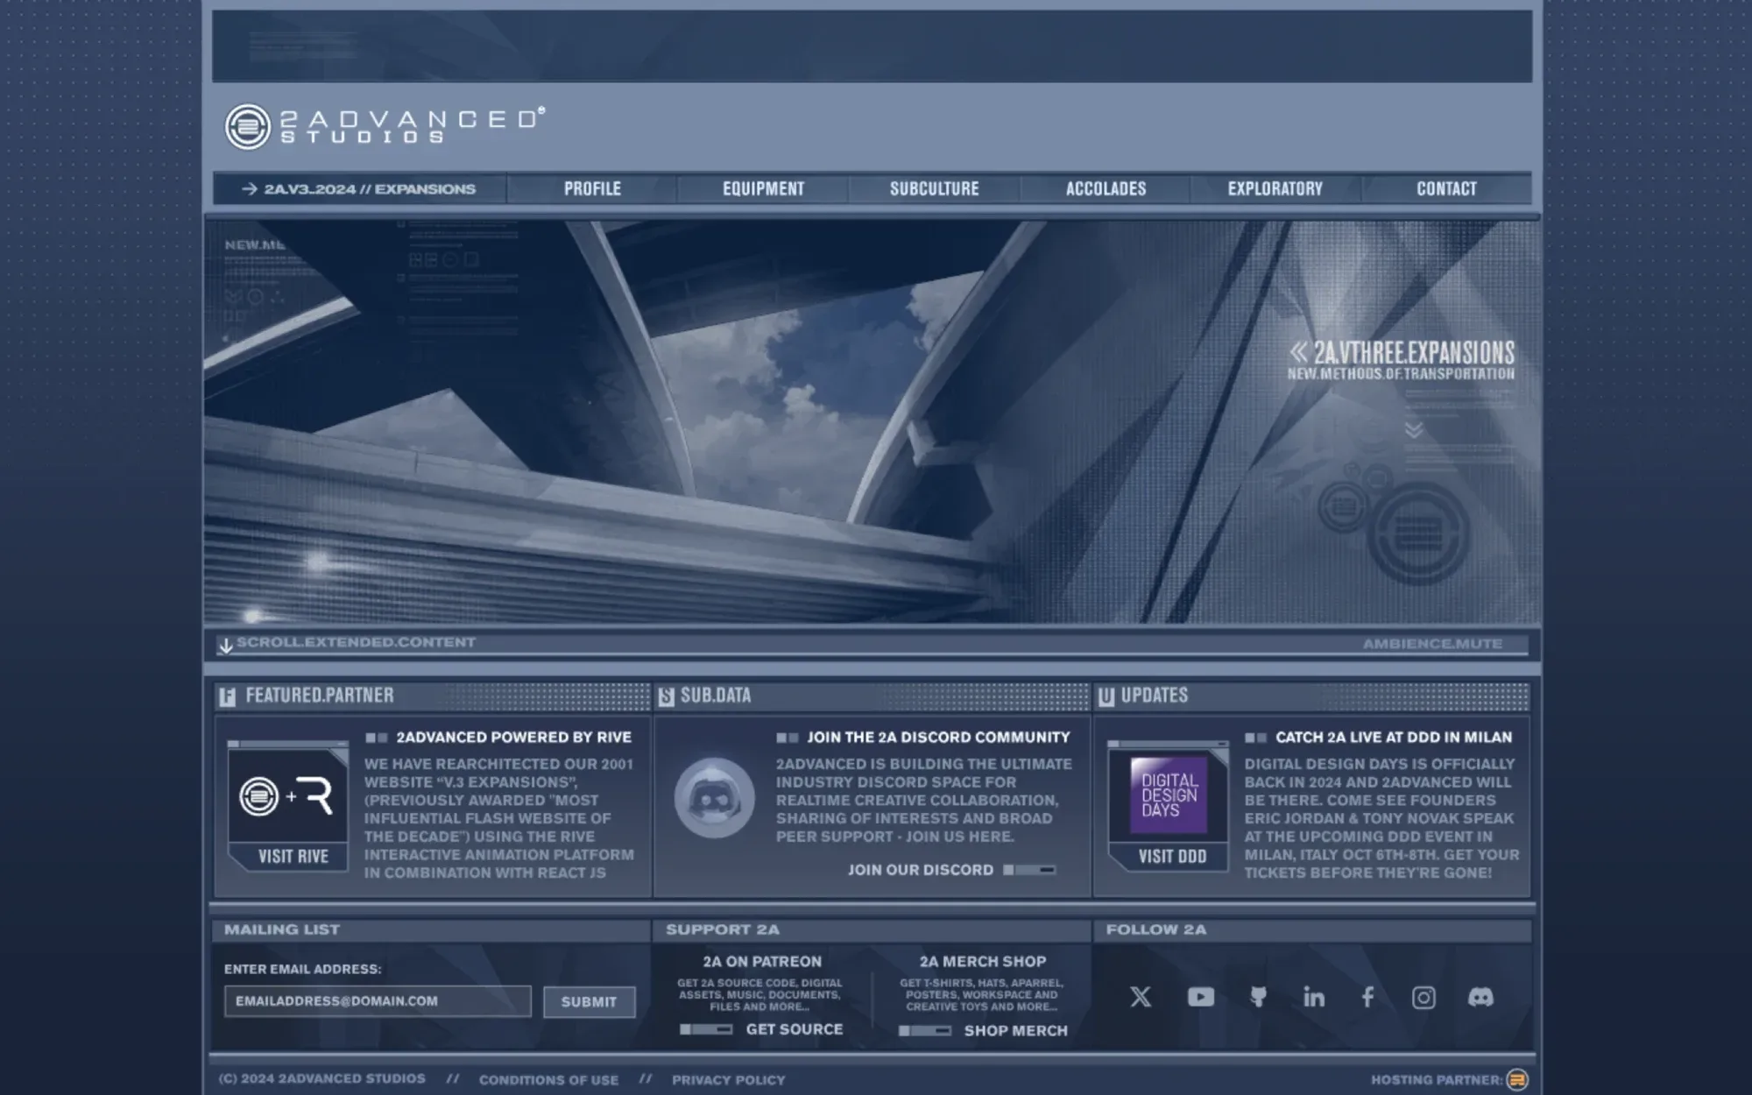The width and height of the screenshot is (1752, 1095).
Task: Open the Conditions of Use link
Action: click(x=548, y=1080)
